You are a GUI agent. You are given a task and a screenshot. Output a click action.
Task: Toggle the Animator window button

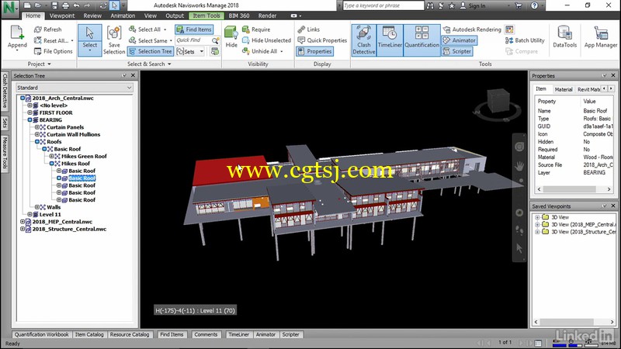[460, 40]
